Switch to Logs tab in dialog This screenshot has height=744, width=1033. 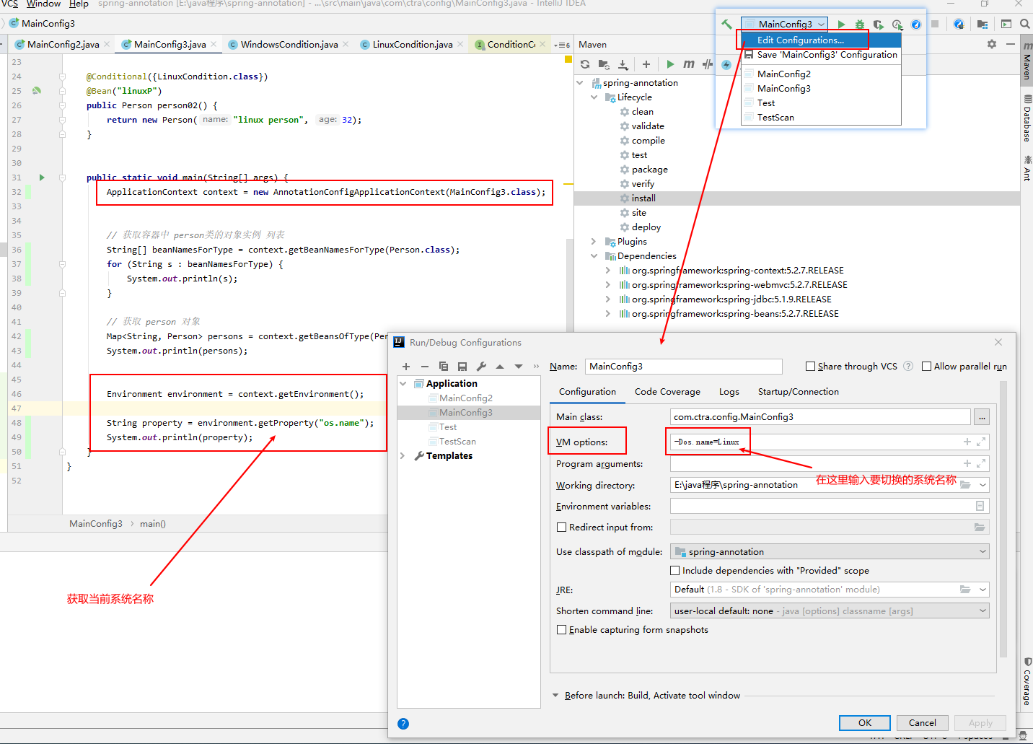729,392
